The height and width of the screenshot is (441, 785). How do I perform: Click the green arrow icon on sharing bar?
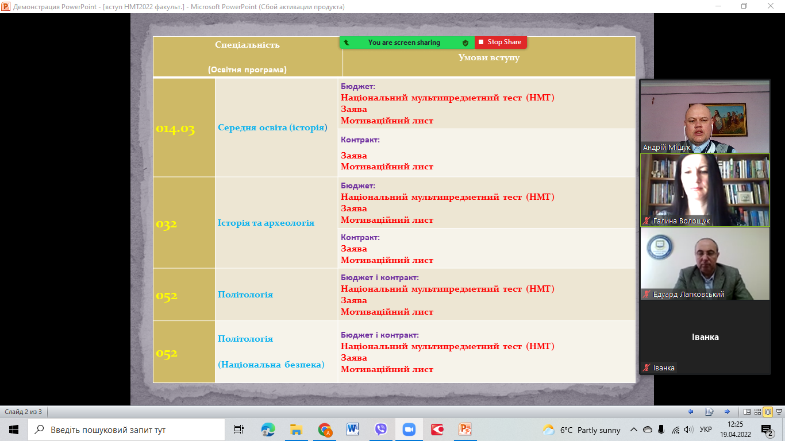click(x=347, y=42)
